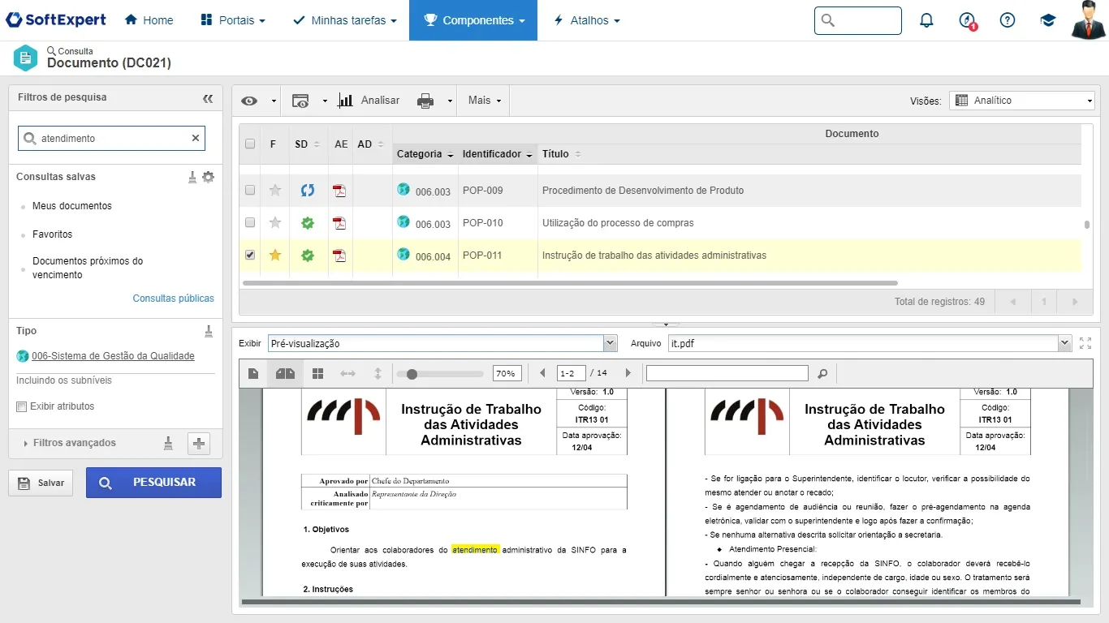1109x623 pixels.
Task: Click the PESQUISAR button
Action: pos(153,483)
